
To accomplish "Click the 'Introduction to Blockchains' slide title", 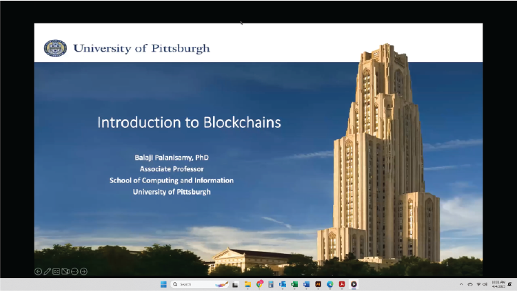I will pos(190,122).
